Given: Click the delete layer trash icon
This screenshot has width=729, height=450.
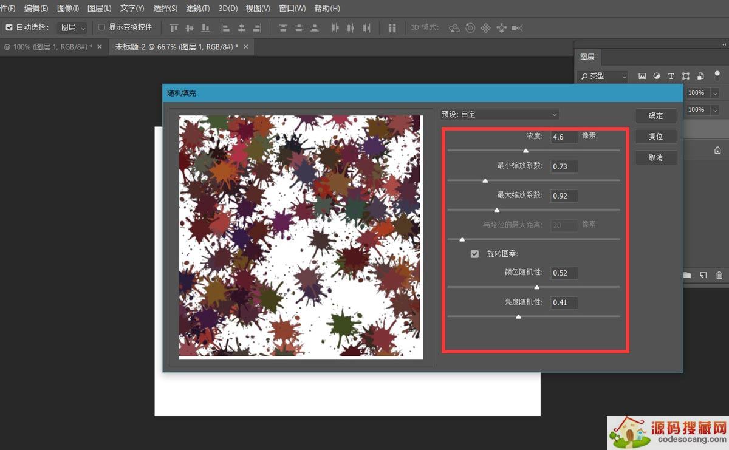Looking at the screenshot, I should pyautogui.click(x=719, y=275).
